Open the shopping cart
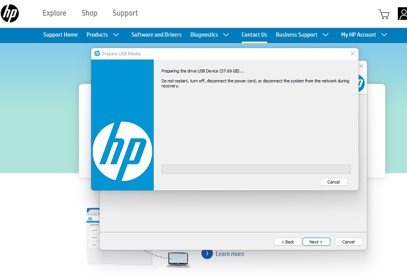 click(x=384, y=14)
